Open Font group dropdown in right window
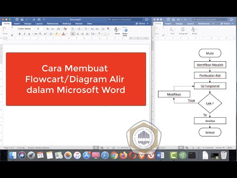 tap(172, 31)
